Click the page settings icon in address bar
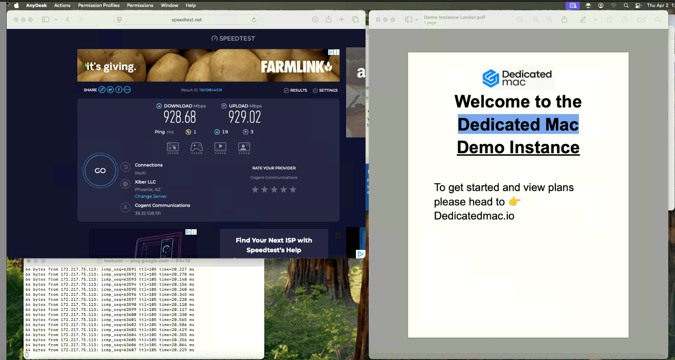The height and width of the screenshot is (360, 675). tap(120, 20)
